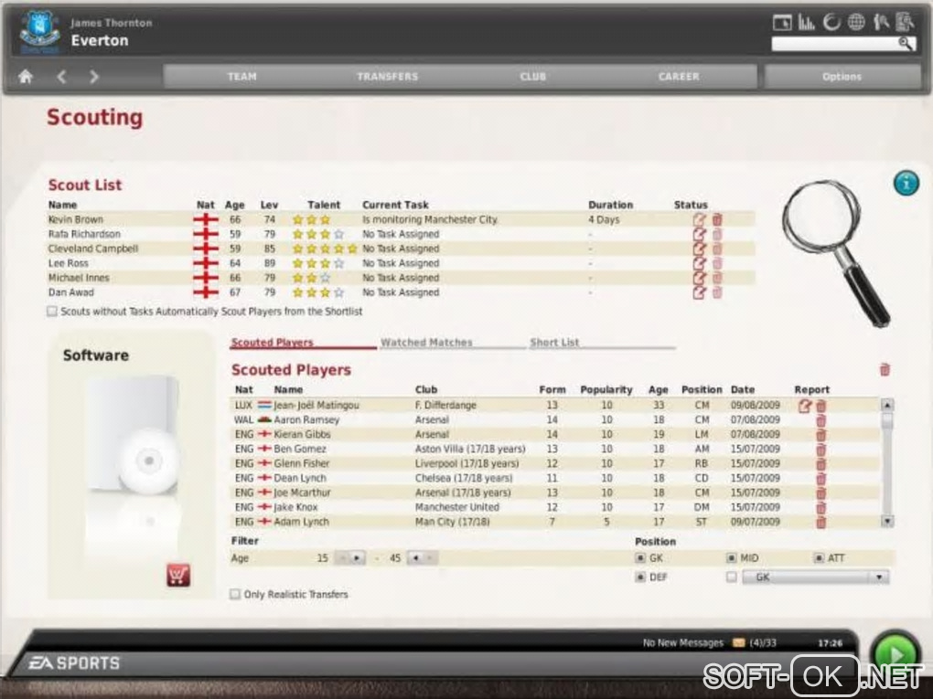Delete scout Dan Awad
This screenshot has width=933, height=699.
click(717, 292)
